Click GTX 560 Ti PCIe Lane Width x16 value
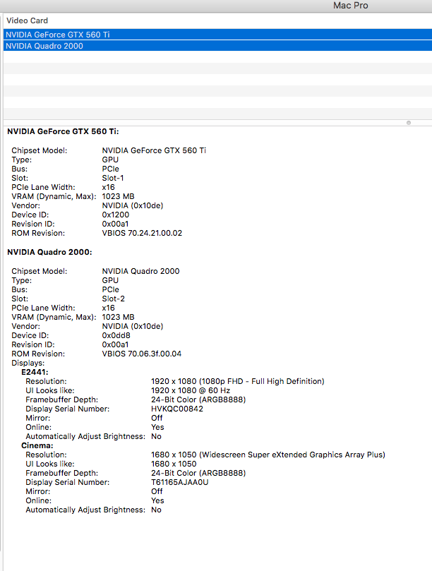Image resolution: width=432 pixels, height=571 pixels. point(108,187)
